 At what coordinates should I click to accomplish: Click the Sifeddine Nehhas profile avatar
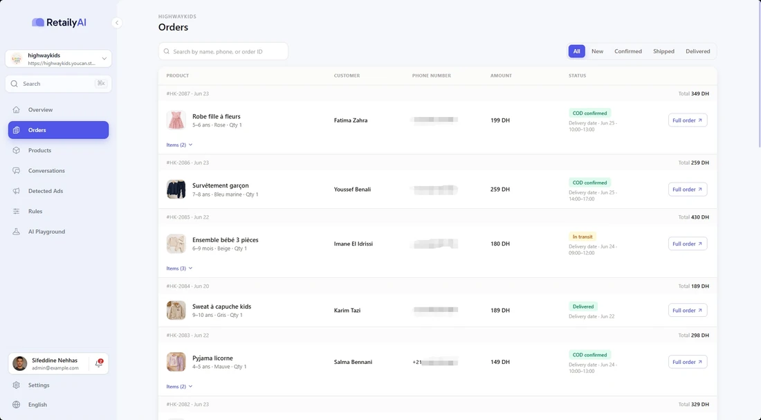point(20,363)
